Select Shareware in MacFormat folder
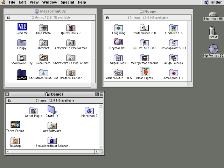 71,57
